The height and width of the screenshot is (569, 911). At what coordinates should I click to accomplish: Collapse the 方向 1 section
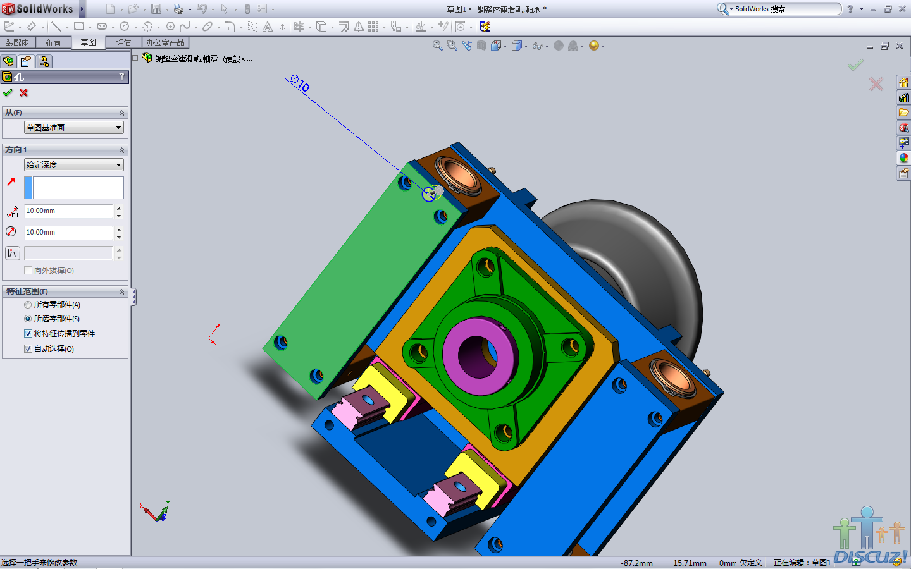tap(121, 150)
